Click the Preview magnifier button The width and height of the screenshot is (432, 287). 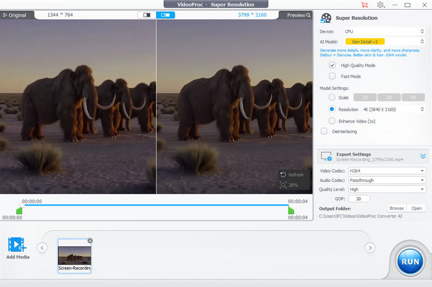pyautogui.click(x=299, y=15)
